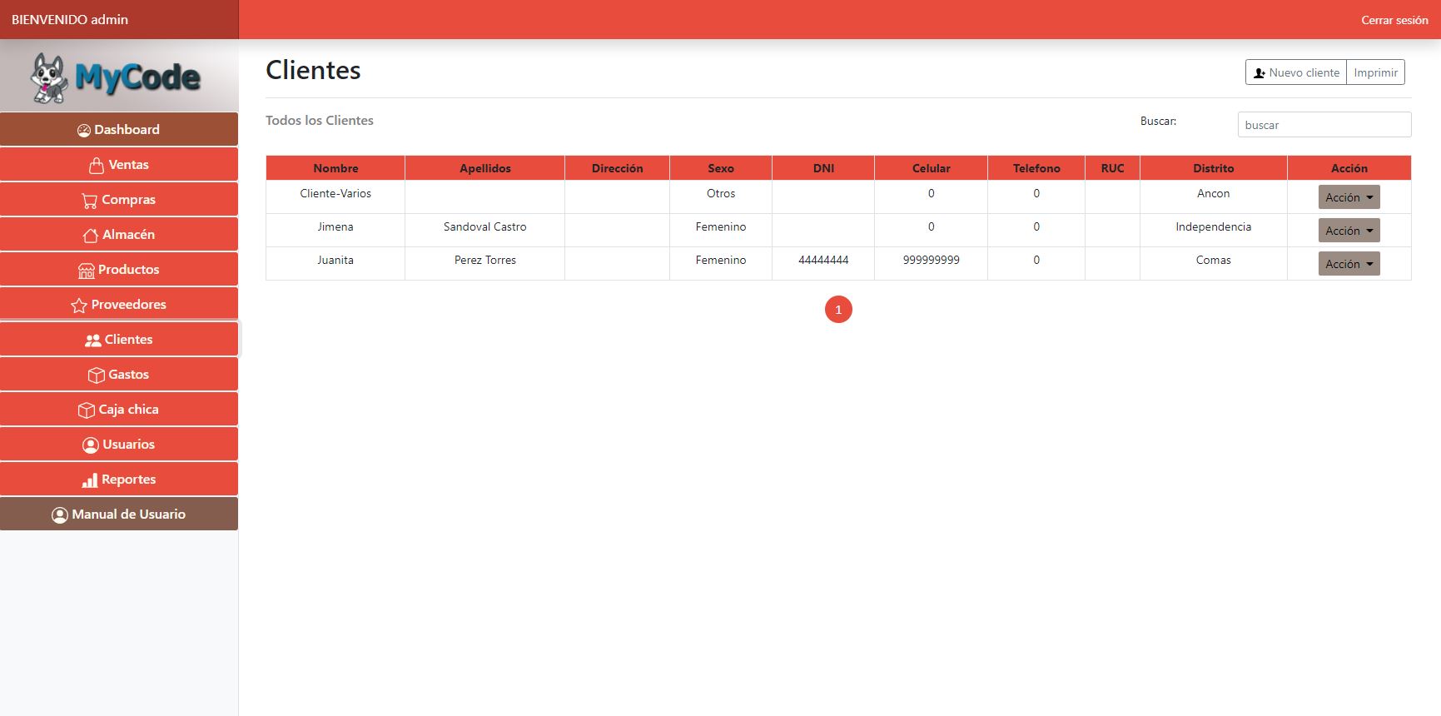Open Acción dropdown for Jimena row
Screen dimensions: 1441x716
click(x=1349, y=231)
